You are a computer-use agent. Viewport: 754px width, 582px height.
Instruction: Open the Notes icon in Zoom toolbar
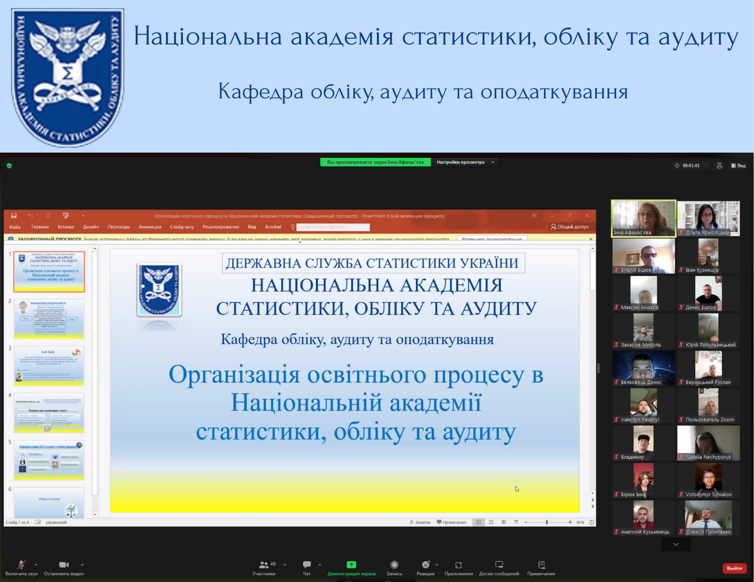pos(541,565)
